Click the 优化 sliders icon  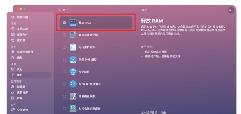[13, 69]
